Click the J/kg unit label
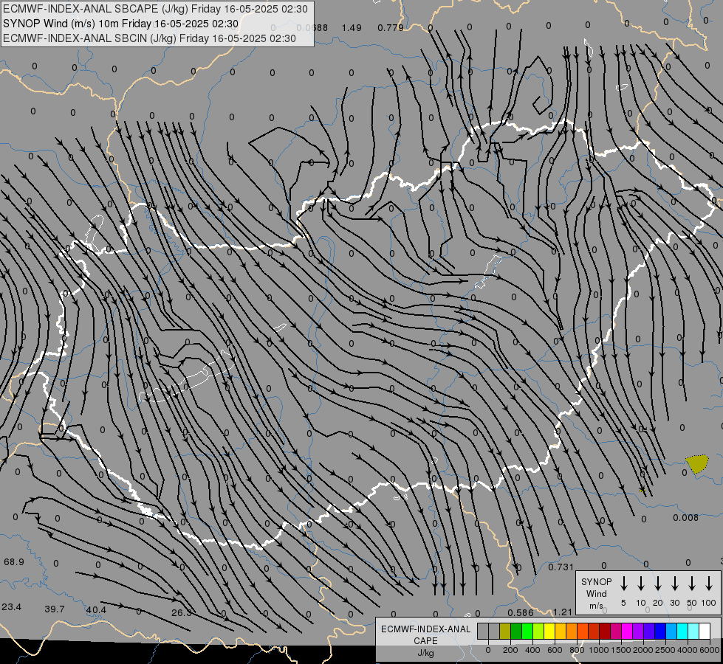This screenshot has height=664, width=723. 425,653
